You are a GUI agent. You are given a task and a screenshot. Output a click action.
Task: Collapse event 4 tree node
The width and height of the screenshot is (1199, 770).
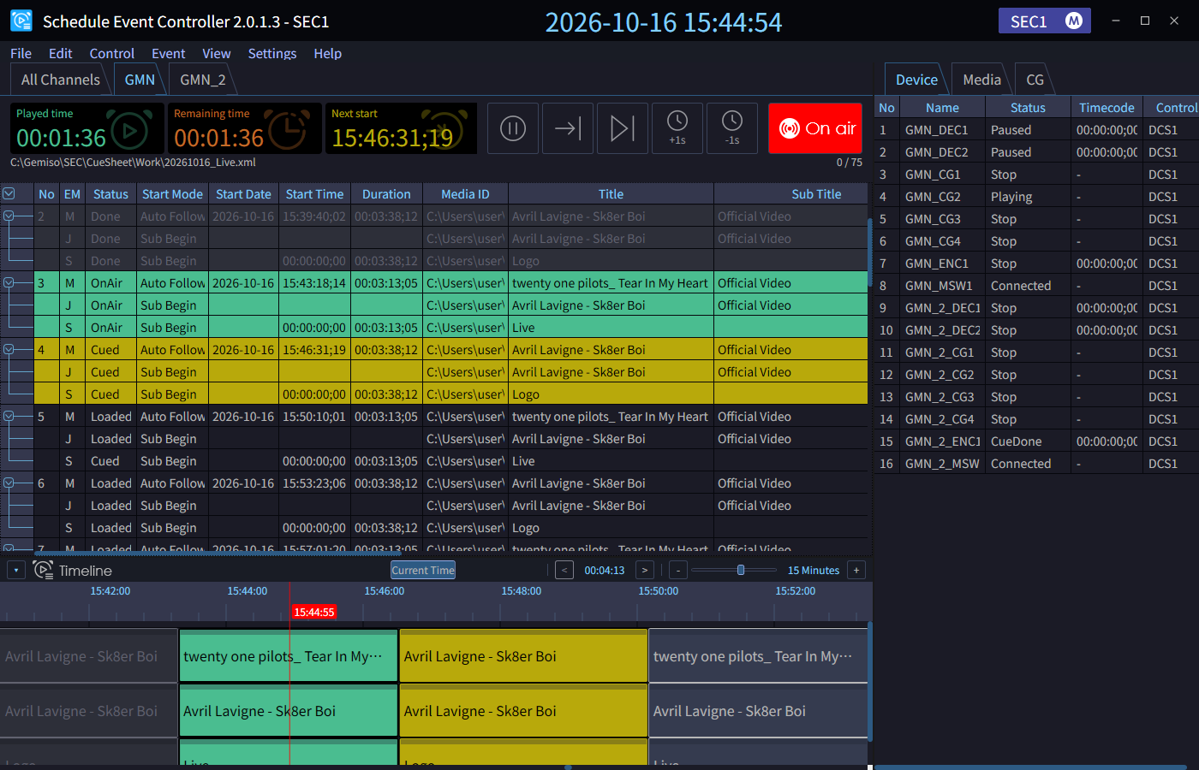pos(9,350)
